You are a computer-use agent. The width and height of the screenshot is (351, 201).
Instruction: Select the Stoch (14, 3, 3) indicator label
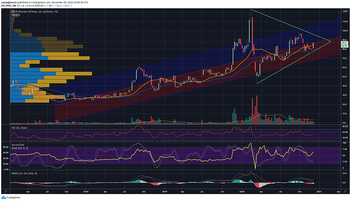20,148
